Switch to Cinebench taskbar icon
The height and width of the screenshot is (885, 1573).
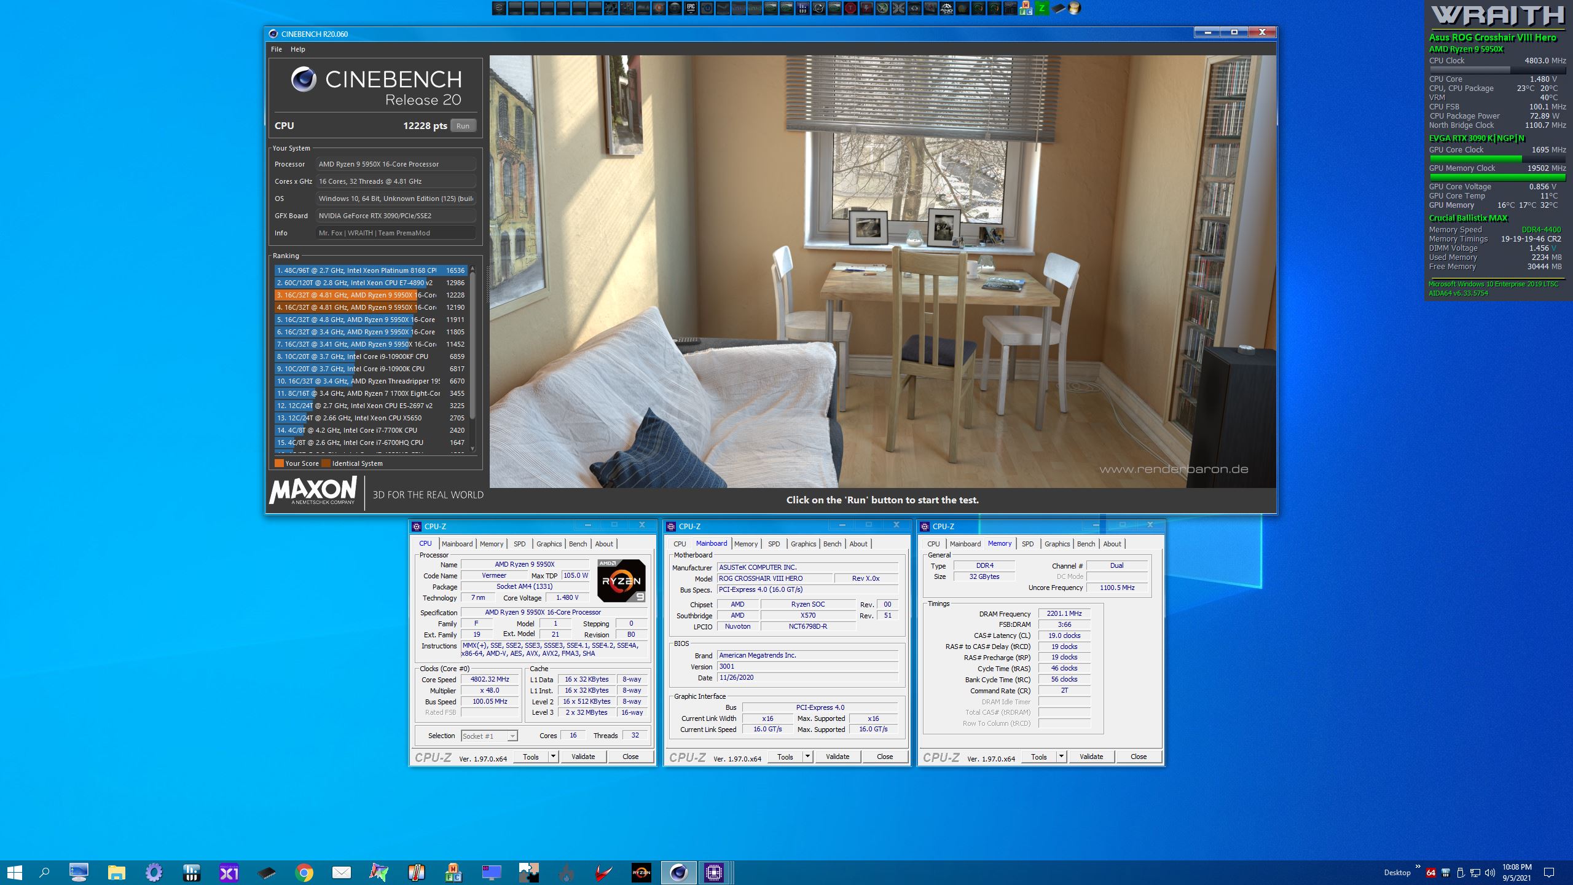(678, 872)
